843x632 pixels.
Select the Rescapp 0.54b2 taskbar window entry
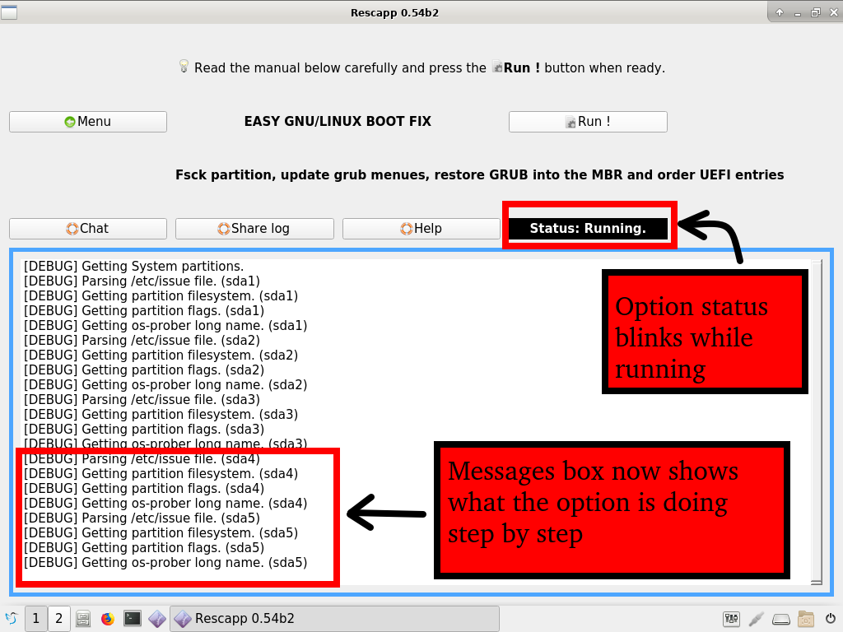pos(334,619)
